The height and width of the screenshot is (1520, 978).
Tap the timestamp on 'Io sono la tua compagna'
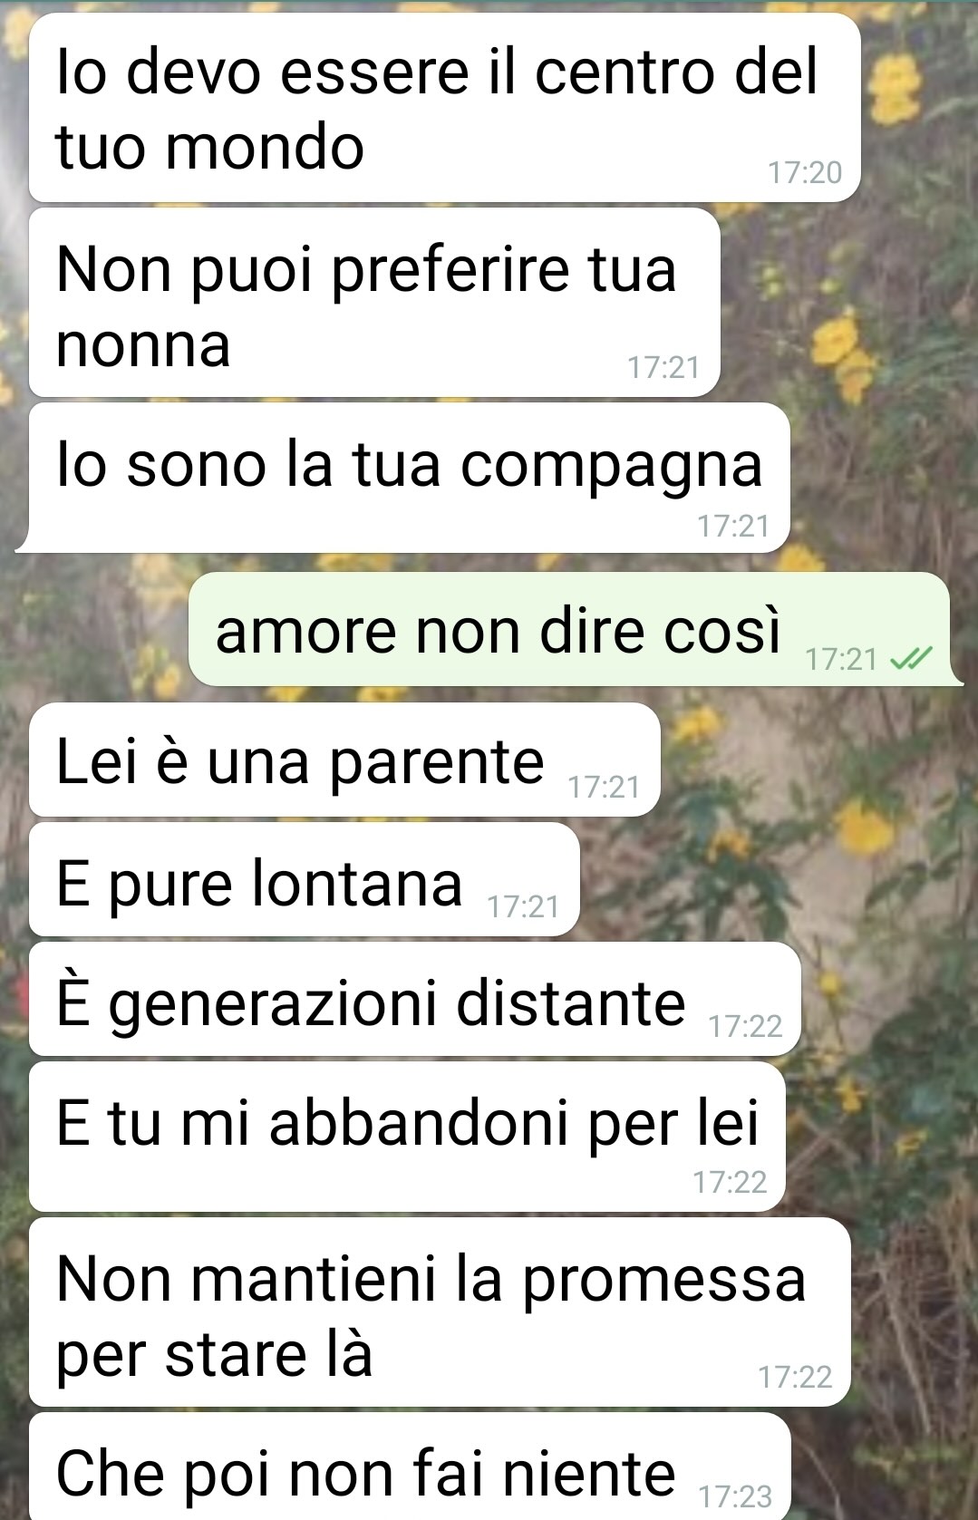click(733, 526)
